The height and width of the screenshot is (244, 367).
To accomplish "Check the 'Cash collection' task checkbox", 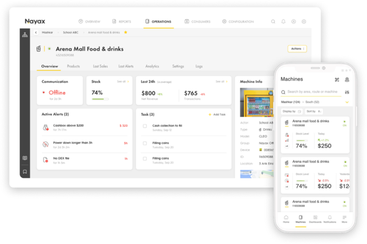I will 144,126.
